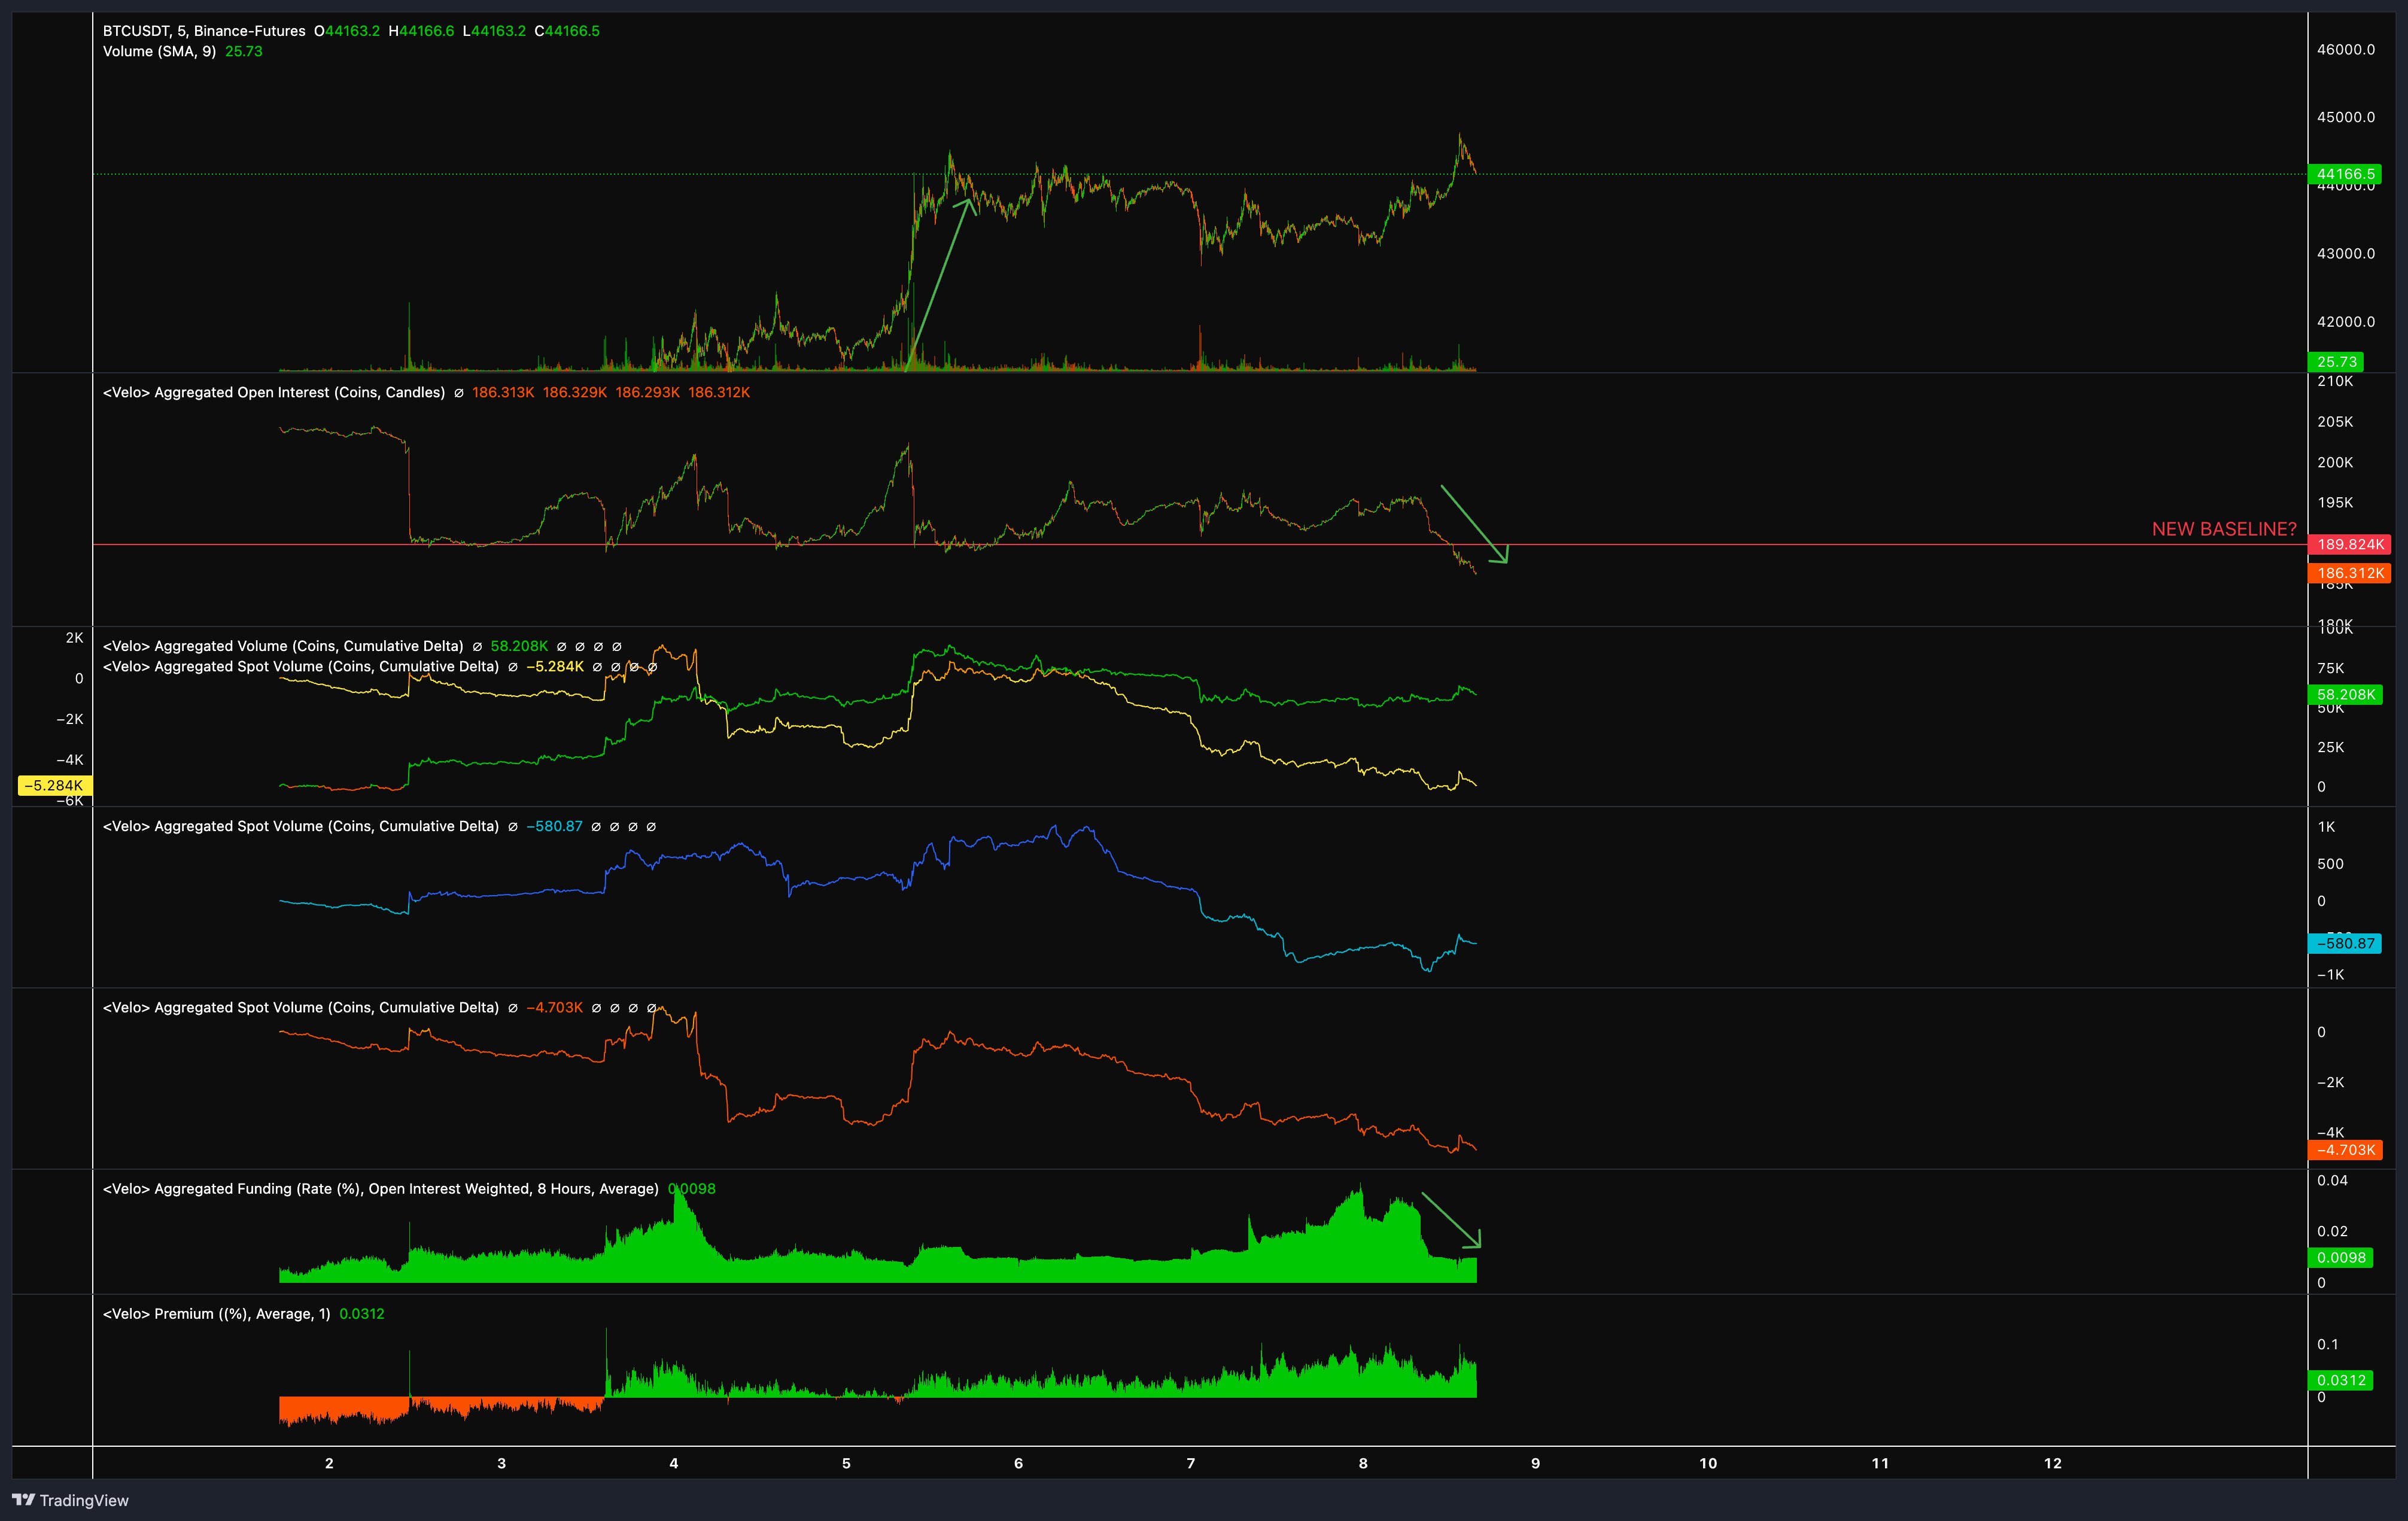2408x1521 pixels.
Task: Click date label 9 on the time axis
Action: pyautogui.click(x=1535, y=1463)
